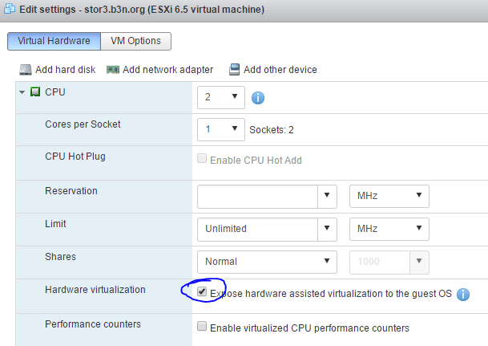Click the green CPU chip icon
Viewport: 488px width, 346px height.
pyautogui.click(x=35, y=92)
